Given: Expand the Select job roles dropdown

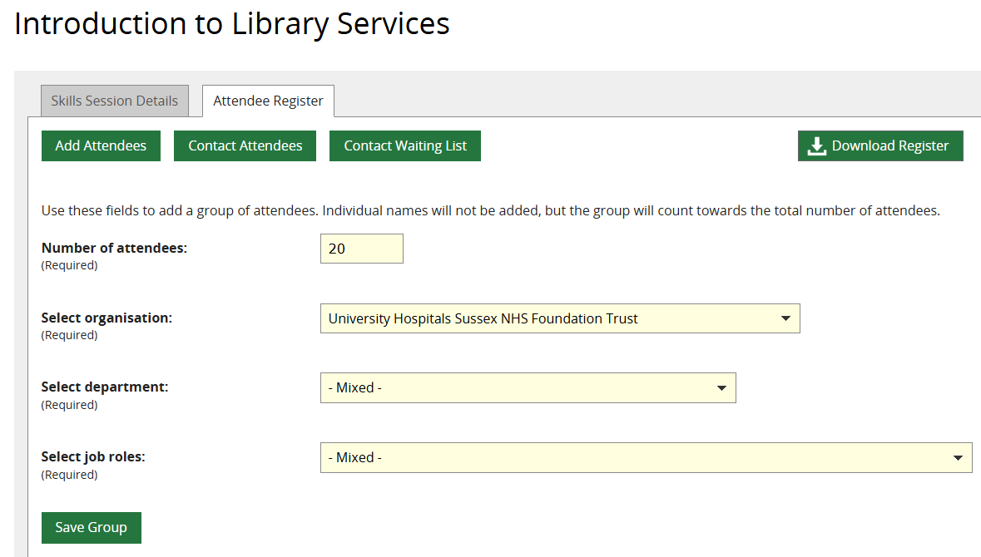Looking at the screenshot, I should point(632,457).
